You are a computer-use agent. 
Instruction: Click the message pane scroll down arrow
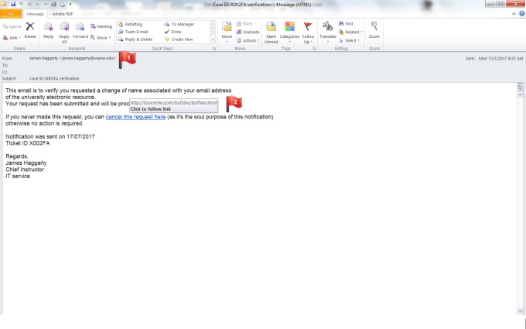pyautogui.click(x=520, y=311)
